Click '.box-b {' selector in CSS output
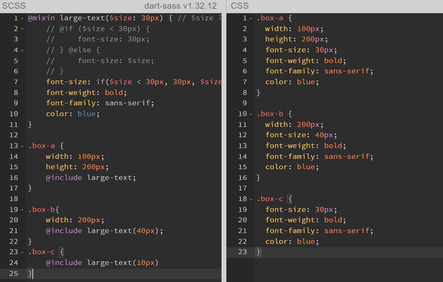 [275, 114]
